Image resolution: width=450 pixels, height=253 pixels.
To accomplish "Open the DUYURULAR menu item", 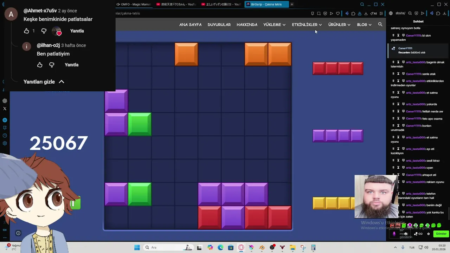I will pos(219,25).
